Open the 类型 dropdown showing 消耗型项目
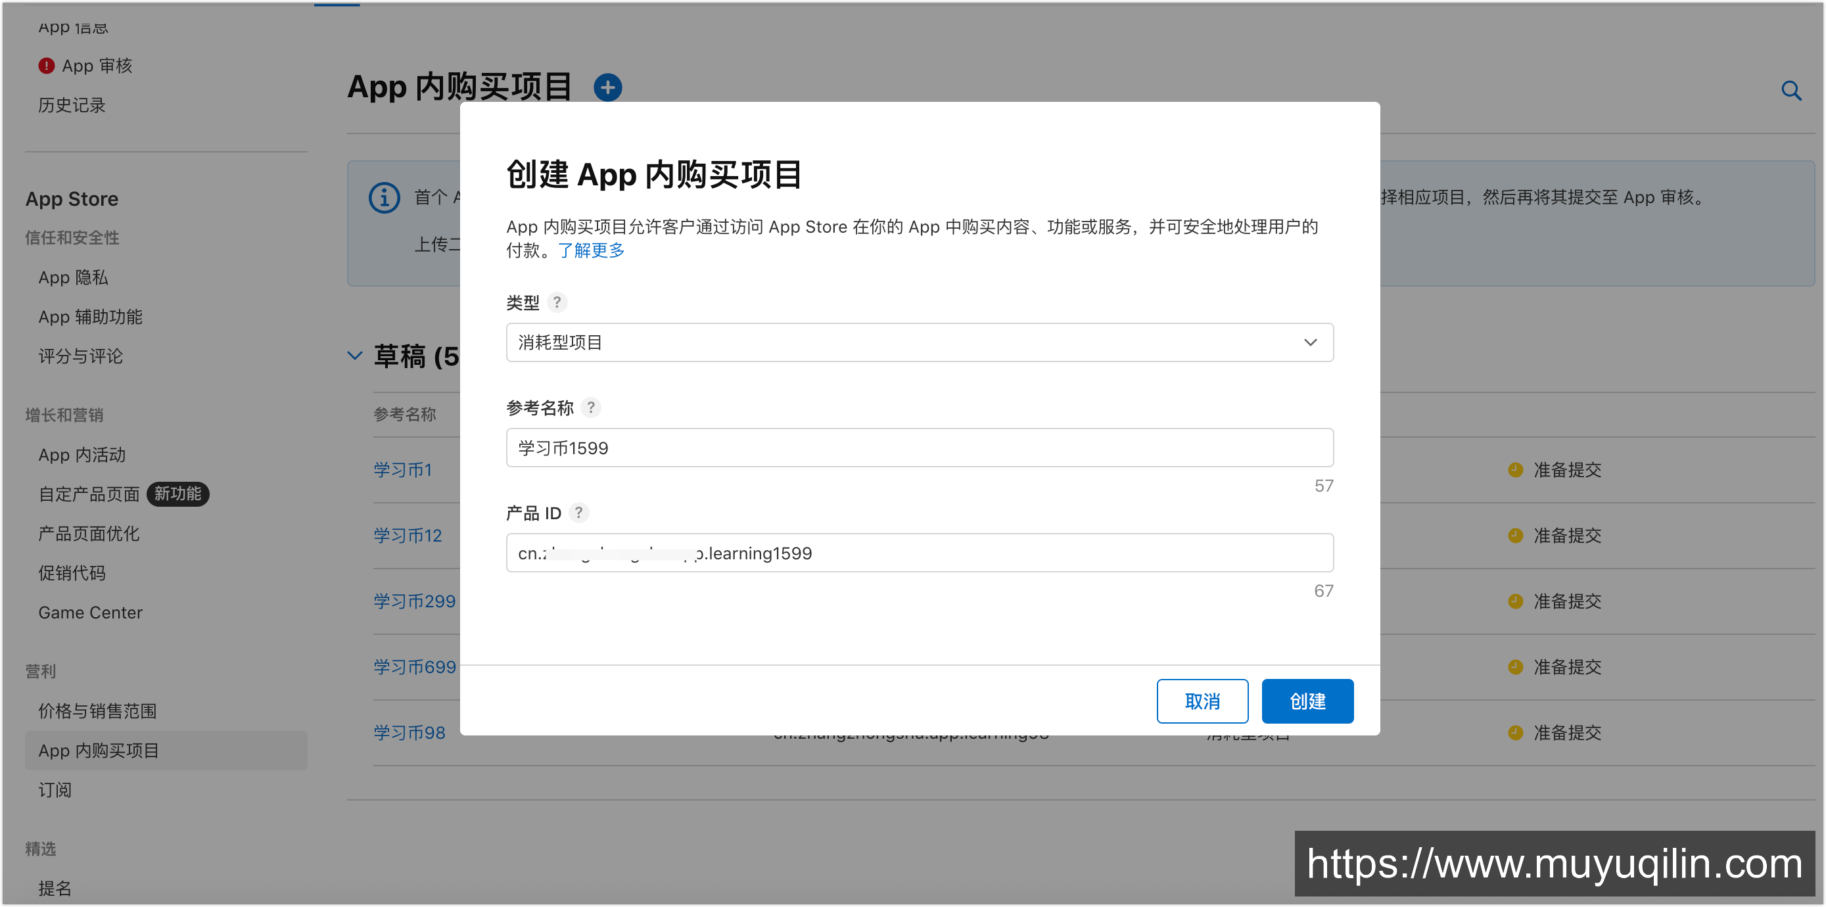 click(x=920, y=342)
